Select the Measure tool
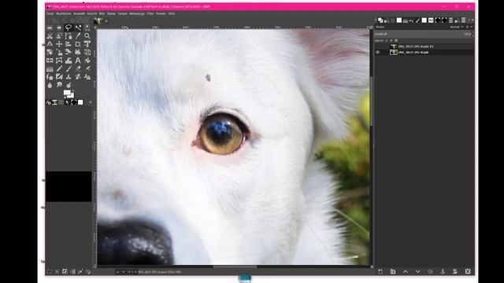 50,44
